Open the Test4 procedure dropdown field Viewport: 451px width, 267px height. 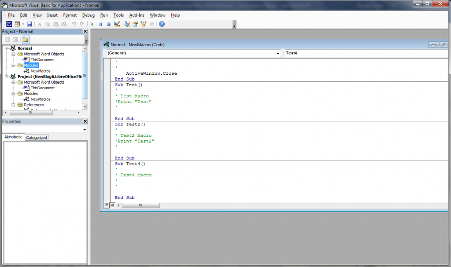(366, 53)
